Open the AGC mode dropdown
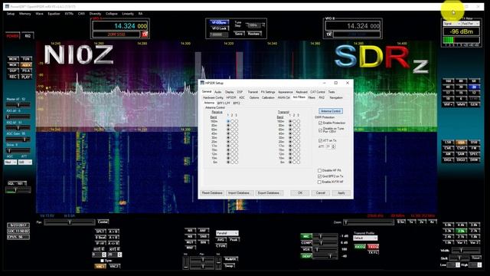The width and height of the screenshot is (490, 276). (x=10, y=162)
